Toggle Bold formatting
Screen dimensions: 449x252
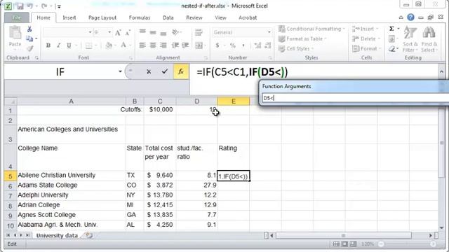[x=48, y=45]
